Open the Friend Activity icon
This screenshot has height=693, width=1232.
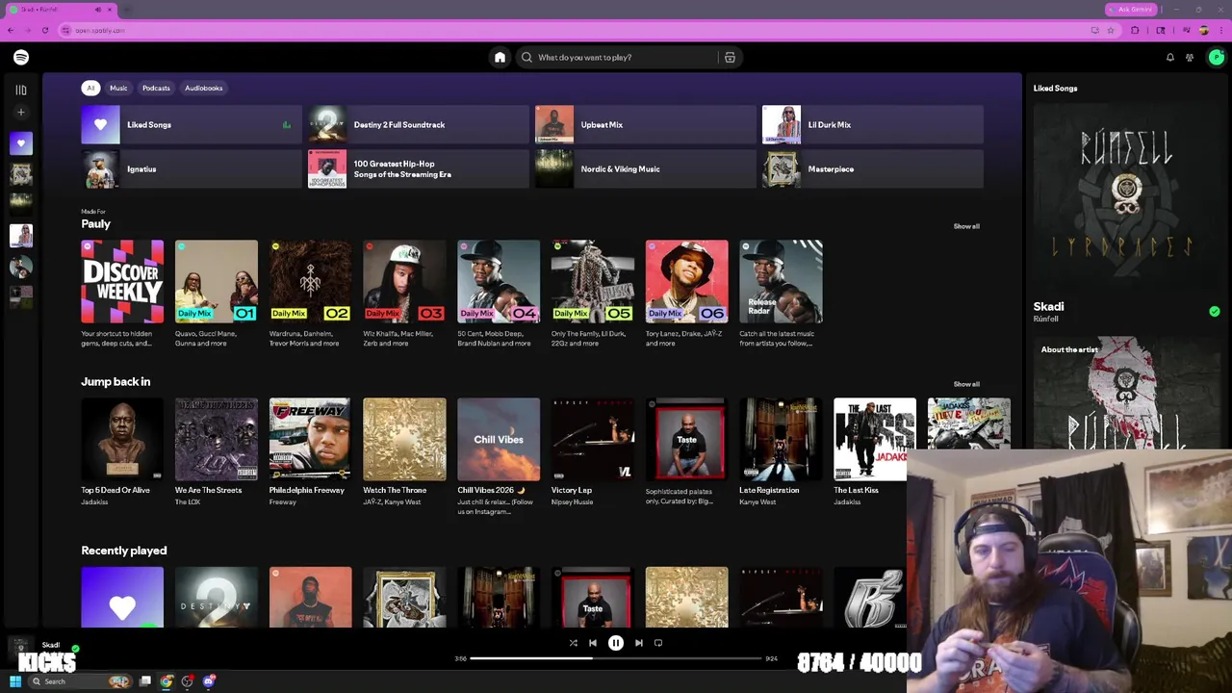pyautogui.click(x=1190, y=58)
